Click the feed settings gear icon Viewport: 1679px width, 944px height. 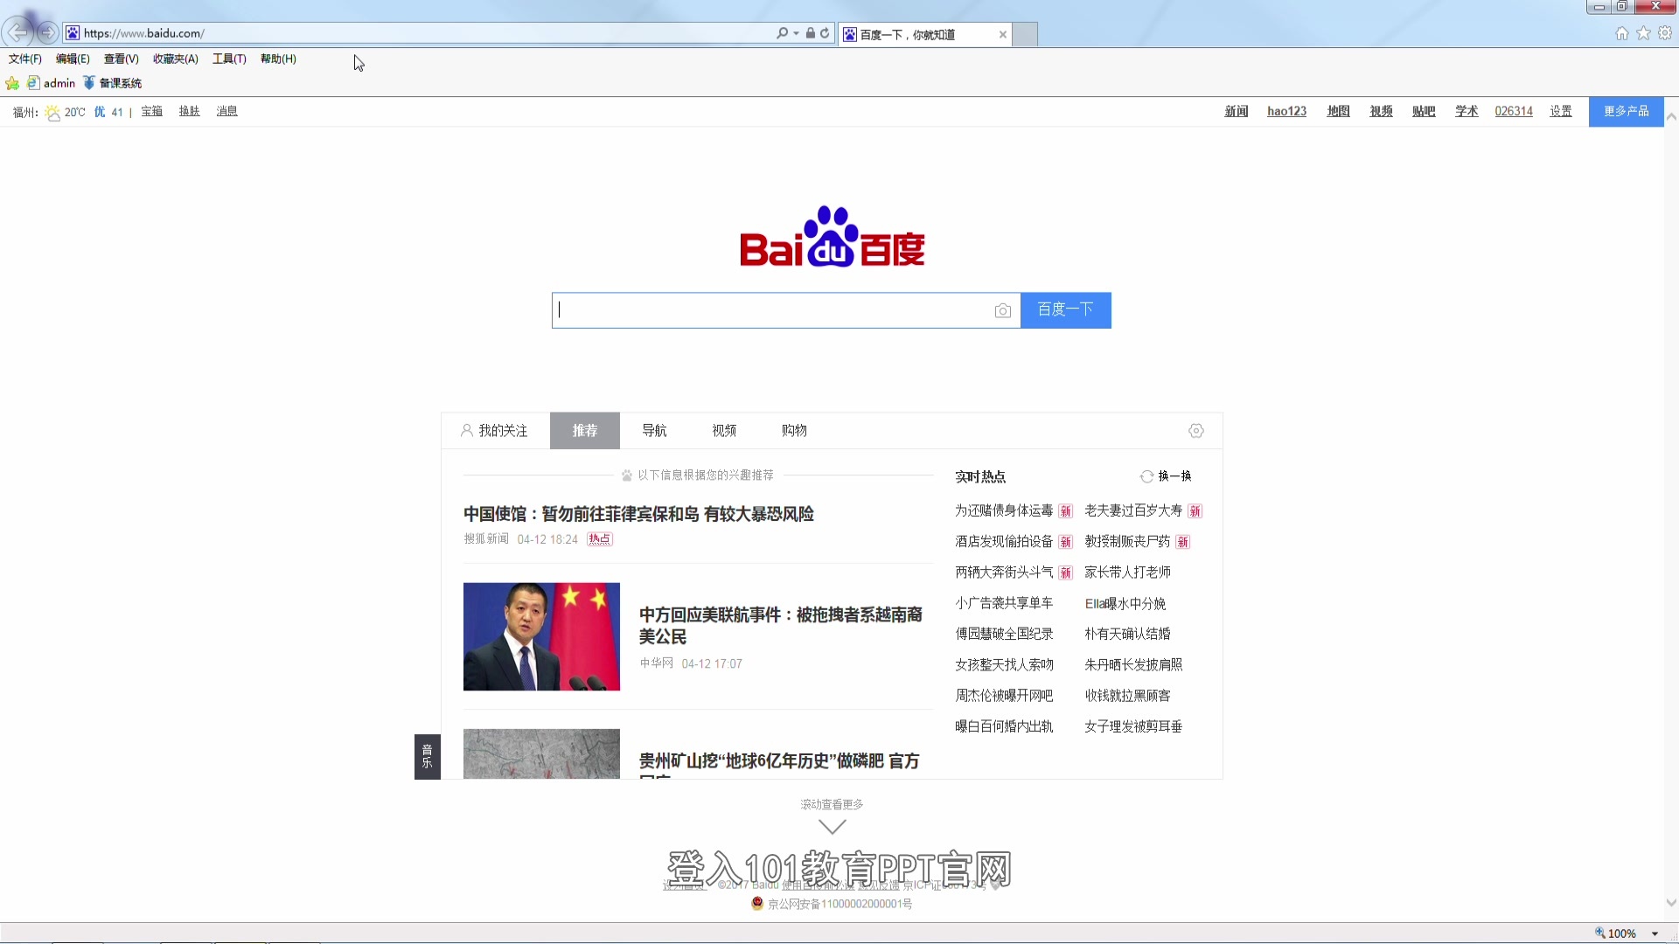pos(1196,431)
